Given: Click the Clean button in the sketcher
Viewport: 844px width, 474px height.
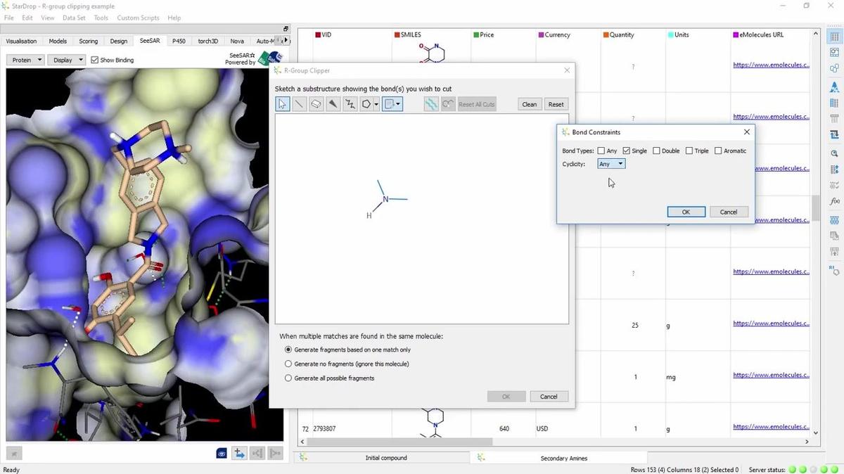Looking at the screenshot, I should click(x=529, y=103).
